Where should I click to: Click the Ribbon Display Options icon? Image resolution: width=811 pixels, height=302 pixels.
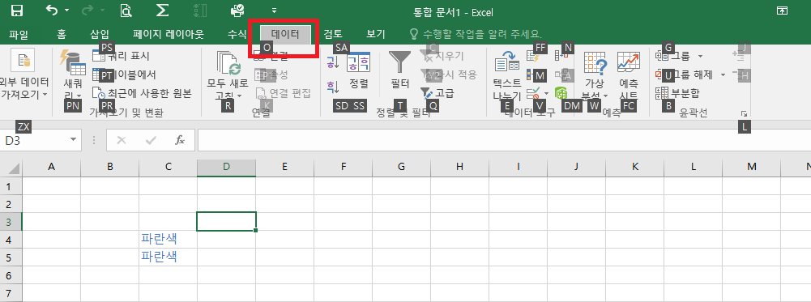tap(783, 11)
